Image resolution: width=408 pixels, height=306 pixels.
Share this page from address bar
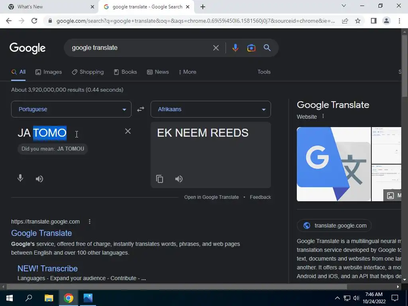[345, 21]
